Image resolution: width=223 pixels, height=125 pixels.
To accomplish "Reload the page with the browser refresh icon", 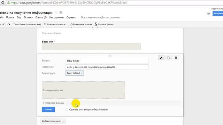I will pos(2,2).
